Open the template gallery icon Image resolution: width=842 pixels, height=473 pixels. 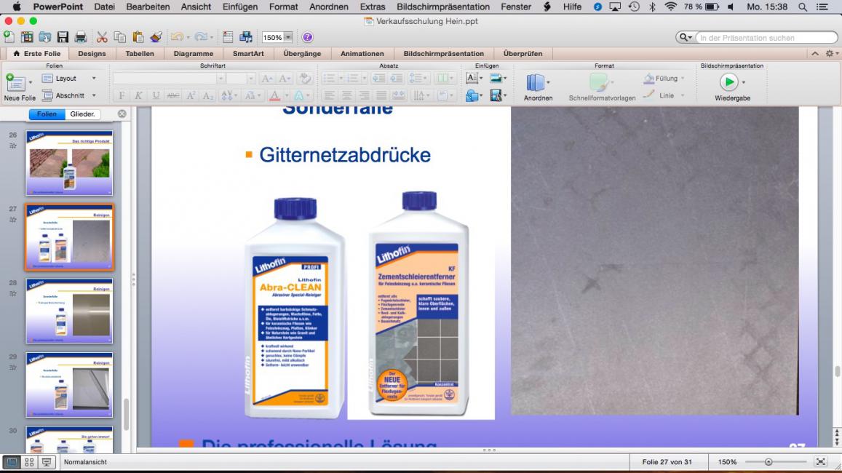(x=27, y=37)
